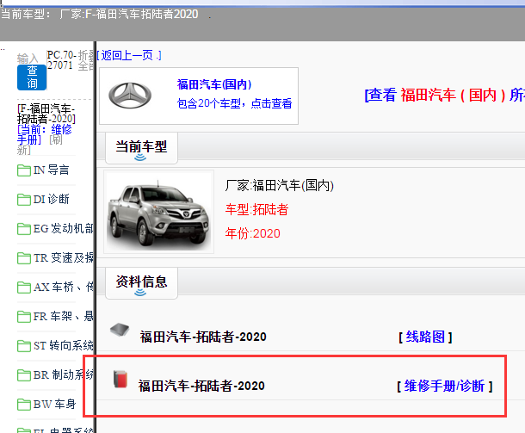Open 福田汽车(国内) brand link
Screen dimensions: 525x433
point(214,84)
